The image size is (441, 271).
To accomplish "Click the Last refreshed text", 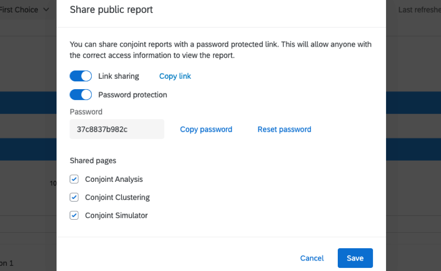I will 419,10.
